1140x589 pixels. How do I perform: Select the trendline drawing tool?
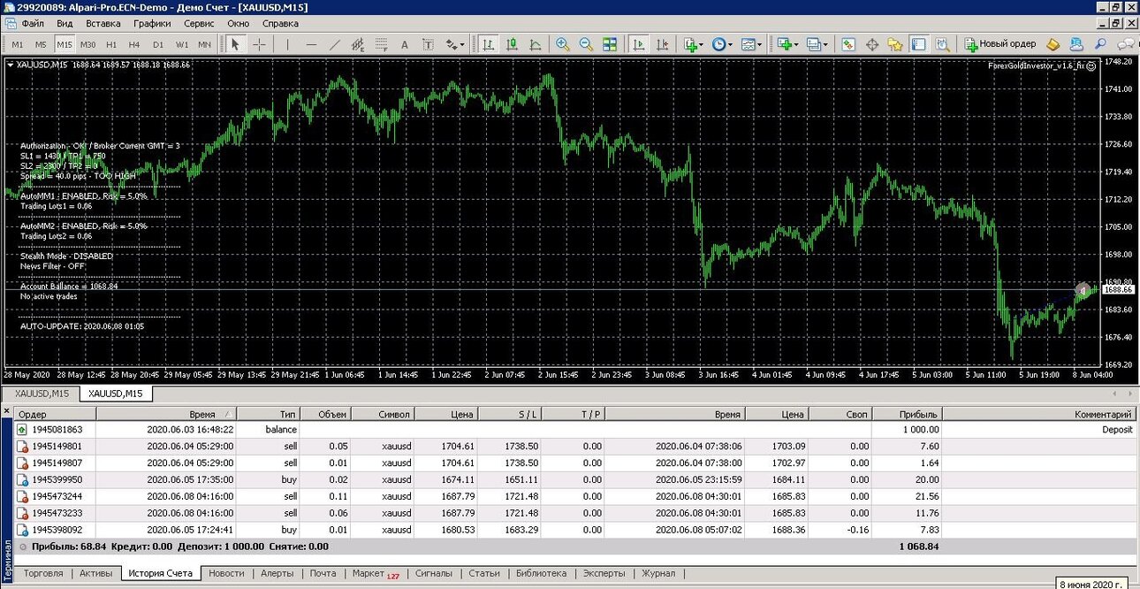(x=334, y=44)
